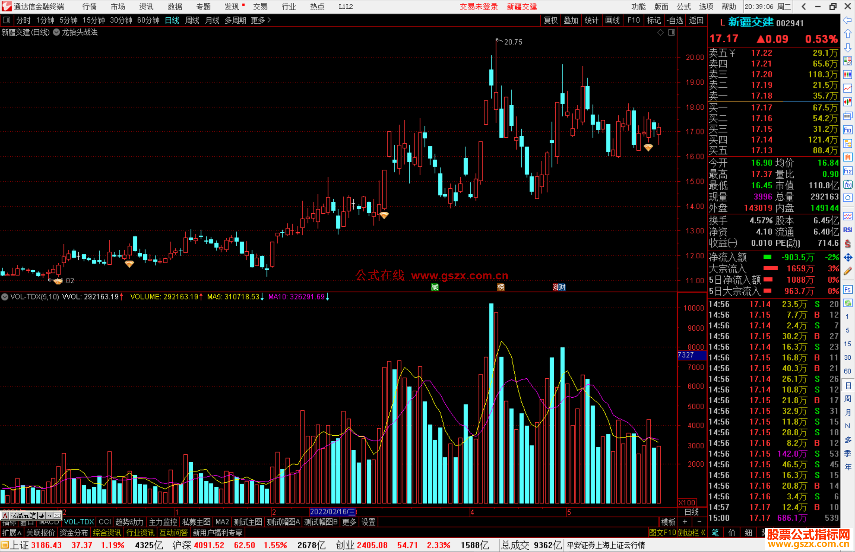Click the zoom in plus button
The width and height of the screenshot is (855, 552).
point(685,522)
